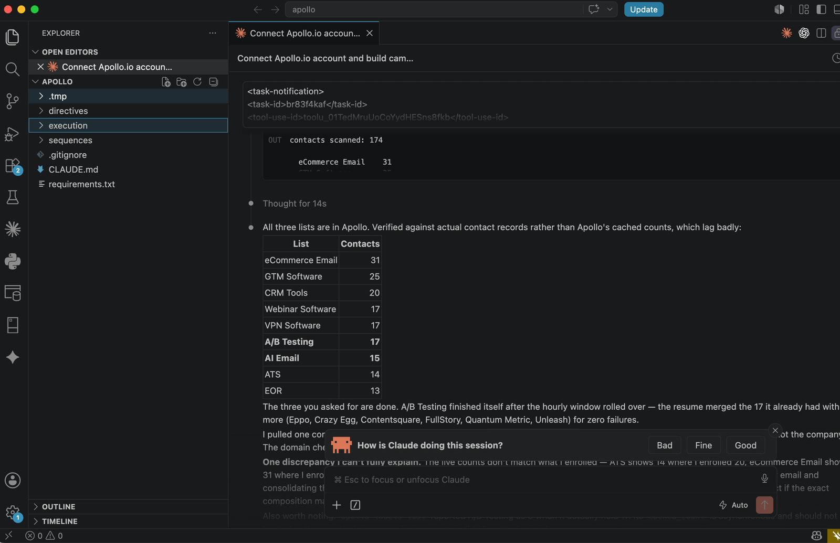Toggle voice dictation microphone
The height and width of the screenshot is (543, 840).
tap(764, 478)
